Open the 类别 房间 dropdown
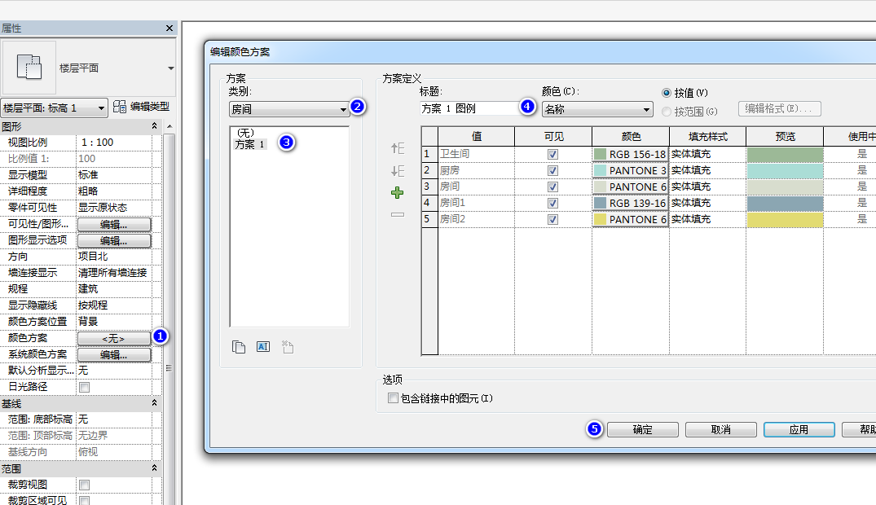876x505 pixels. tap(289, 109)
